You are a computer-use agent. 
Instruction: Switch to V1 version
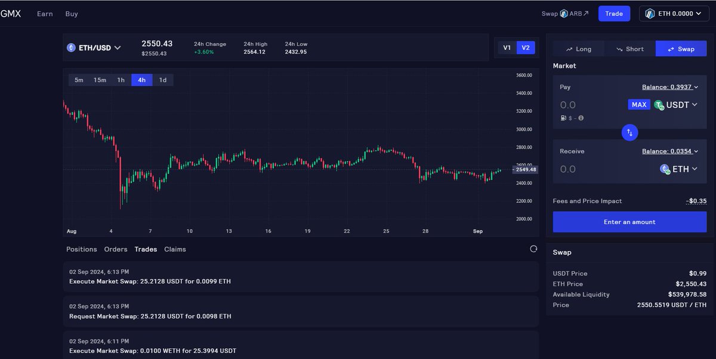[x=507, y=48]
